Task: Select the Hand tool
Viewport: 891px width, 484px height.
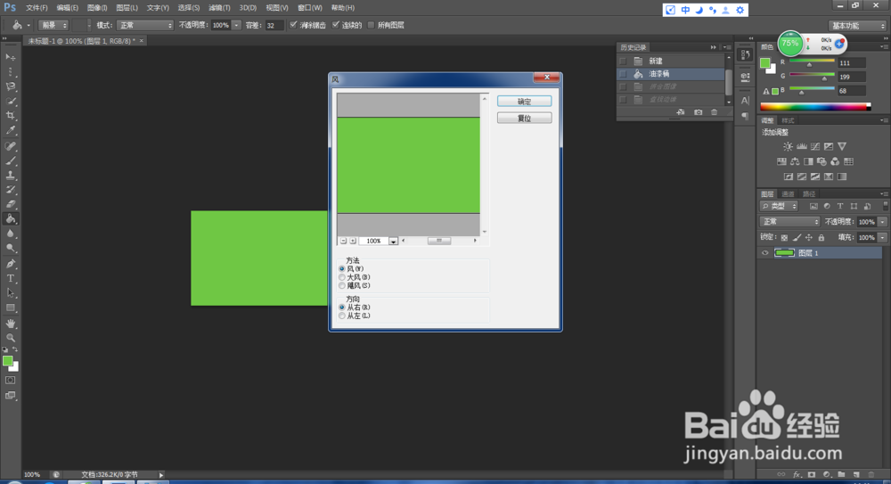Action: [10, 323]
